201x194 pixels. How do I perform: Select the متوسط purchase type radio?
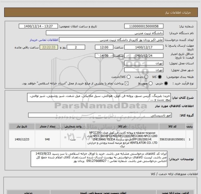pyautogui.click(x=150, y=84)
